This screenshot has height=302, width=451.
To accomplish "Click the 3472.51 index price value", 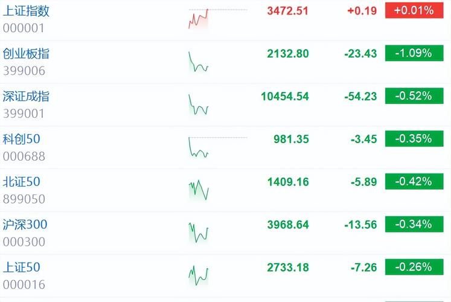I will pos(288,11).
